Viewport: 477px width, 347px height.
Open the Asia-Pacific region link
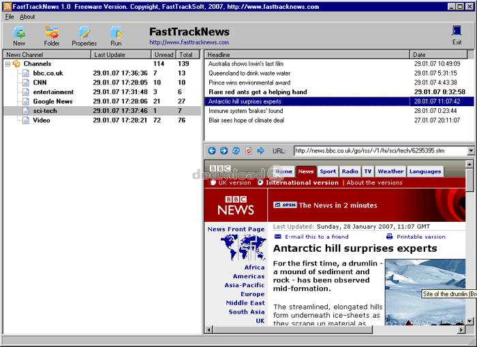coord(245,285)
